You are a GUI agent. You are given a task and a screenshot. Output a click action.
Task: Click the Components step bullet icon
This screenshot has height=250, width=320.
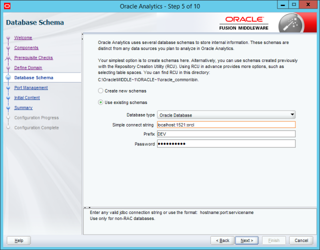coord(8,48)
